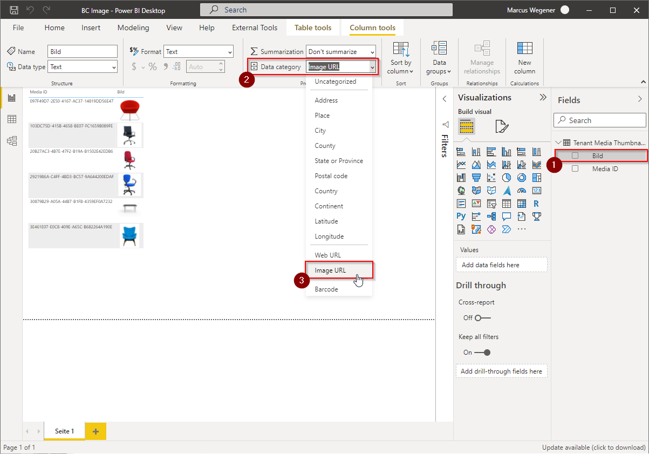
Task: Insert the Q&A speech bubble visual
Action: tap(507, 216)
